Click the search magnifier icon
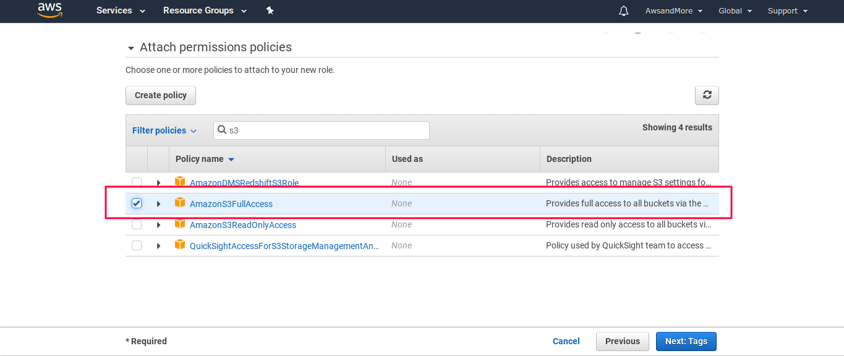844x356 pixels. tap(222, 130)
